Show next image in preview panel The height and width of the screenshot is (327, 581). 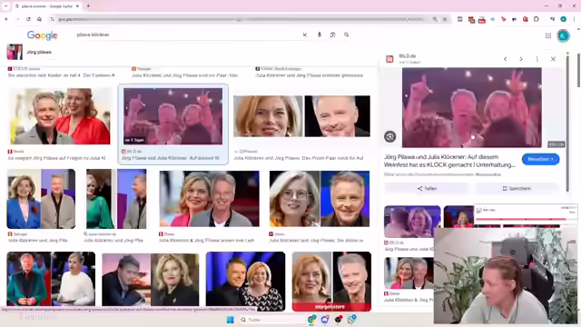point(521,59)
